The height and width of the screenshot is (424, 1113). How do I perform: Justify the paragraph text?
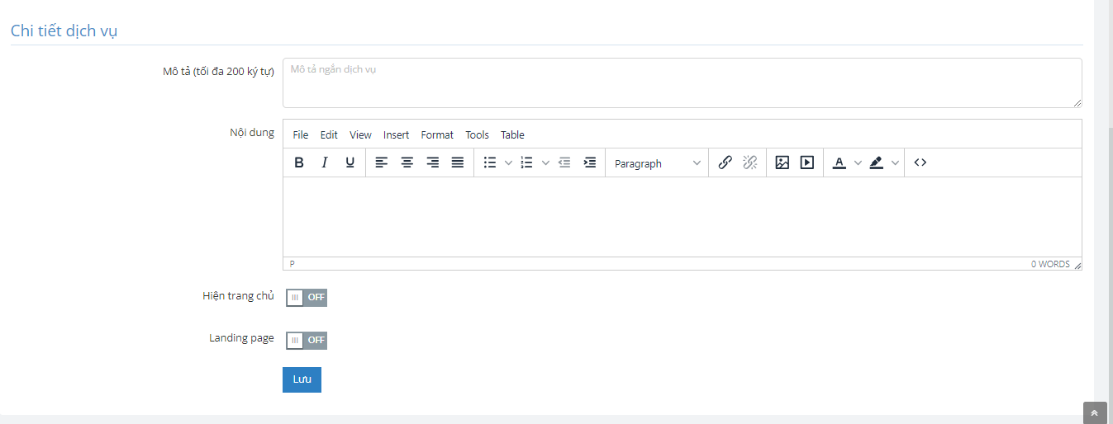click(x=458, y=163)
